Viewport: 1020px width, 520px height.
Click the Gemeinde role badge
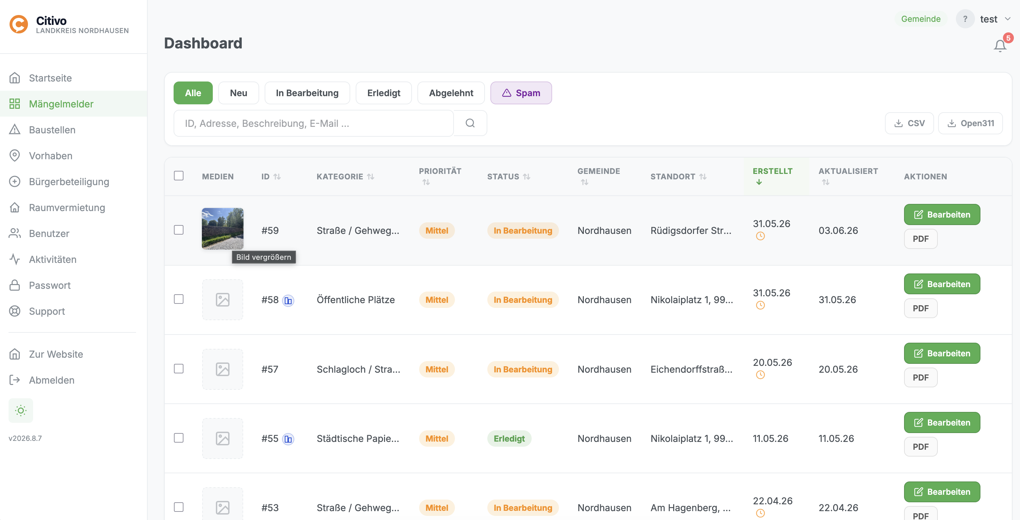click(921, 19)
